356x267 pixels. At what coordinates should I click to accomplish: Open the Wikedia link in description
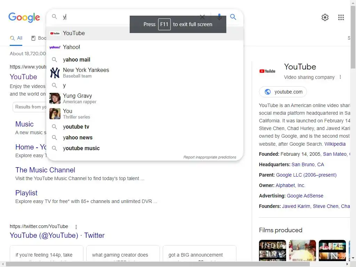[x=335, y=144]
